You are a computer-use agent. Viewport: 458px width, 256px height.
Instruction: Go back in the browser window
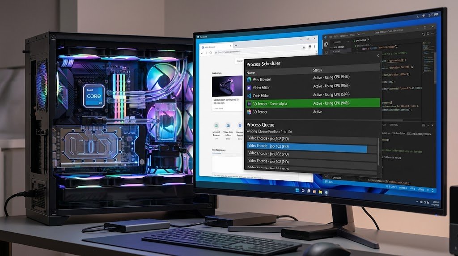(x=202, y=53)
